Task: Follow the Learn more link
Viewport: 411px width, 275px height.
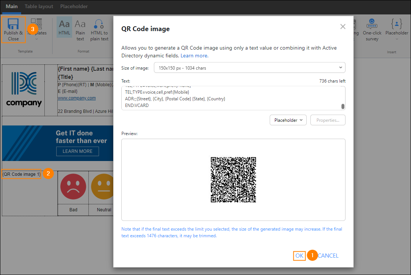Action: [x=194, y=56]
